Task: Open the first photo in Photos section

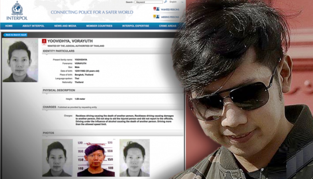Action: coord(57,158)
